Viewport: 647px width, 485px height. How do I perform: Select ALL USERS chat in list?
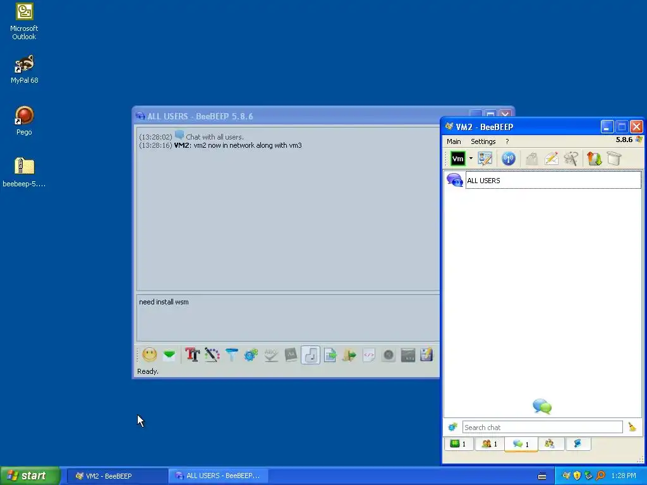(543, 181)
